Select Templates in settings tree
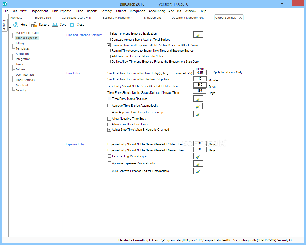The width and height of the screenshot is (306, 245). point(23,49)
